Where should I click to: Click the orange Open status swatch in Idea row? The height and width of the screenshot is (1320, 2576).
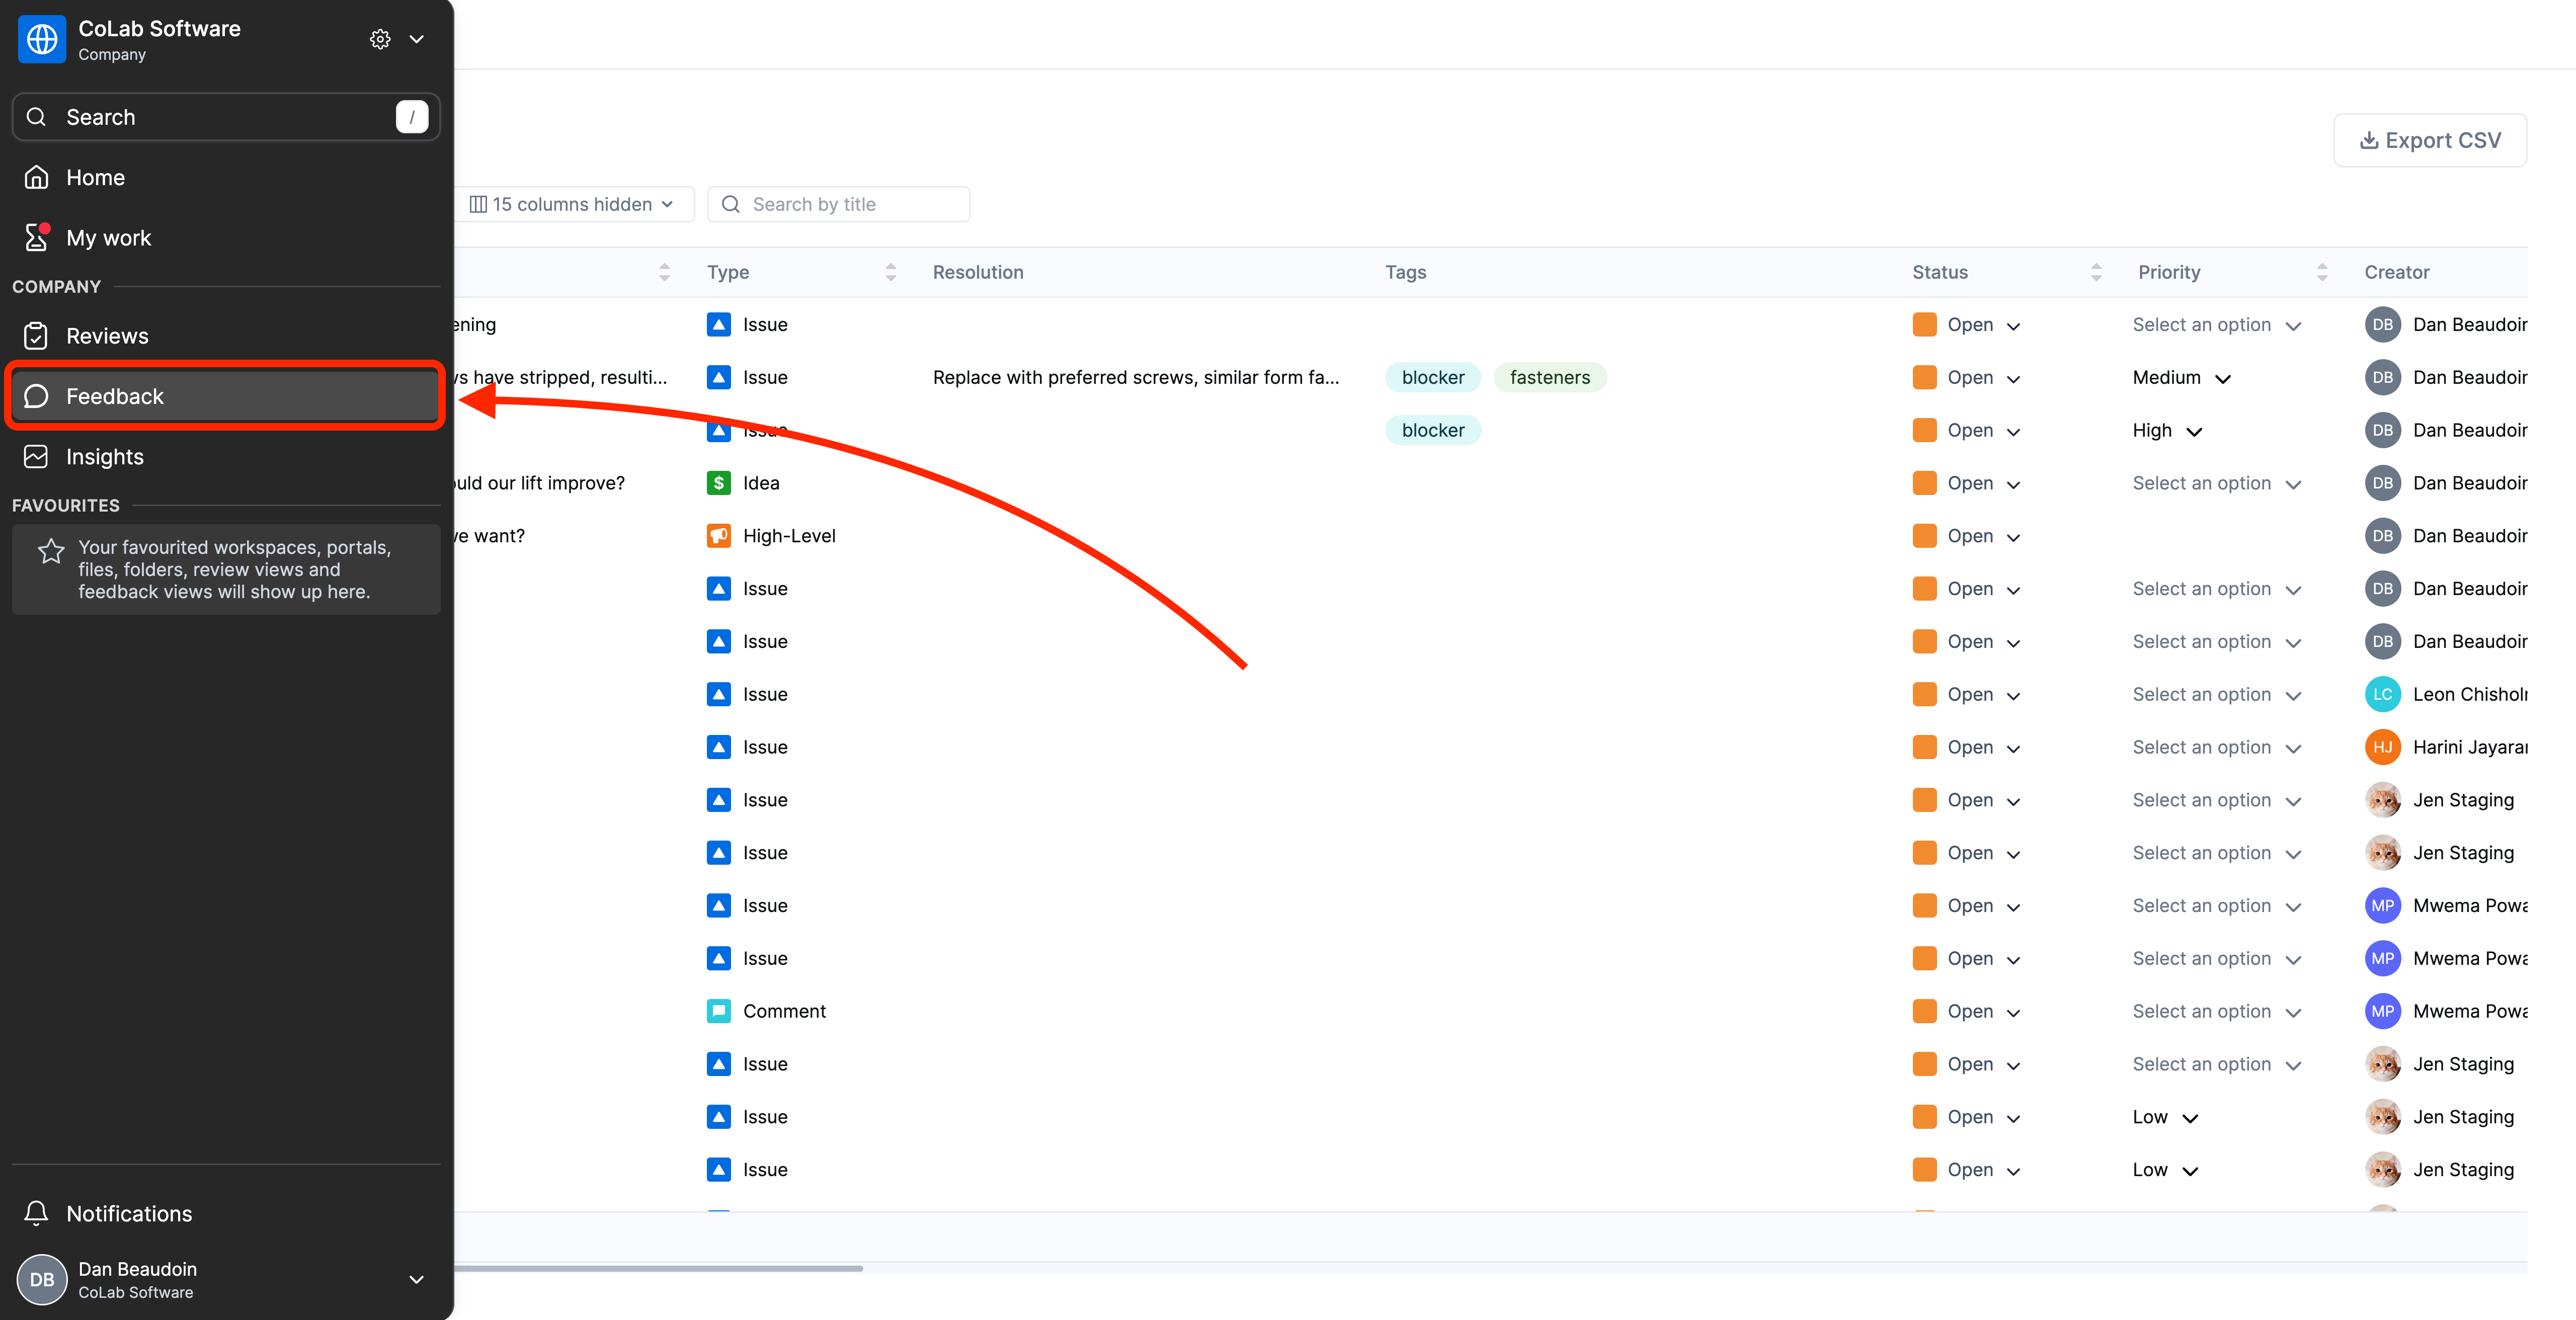[x=1924, y=483]
